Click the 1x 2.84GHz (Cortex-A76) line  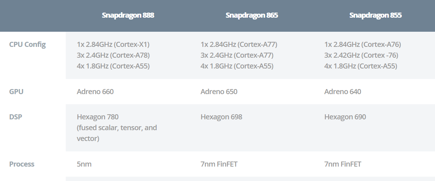coord(363,45)
